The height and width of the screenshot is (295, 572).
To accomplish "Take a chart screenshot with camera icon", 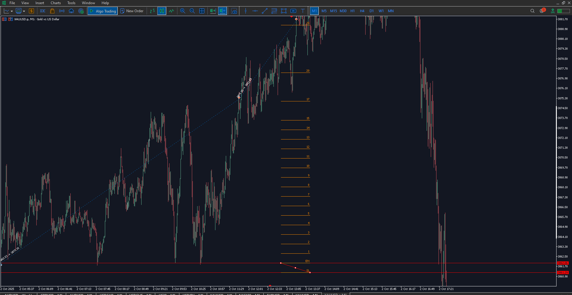I will tap(234, 11).
